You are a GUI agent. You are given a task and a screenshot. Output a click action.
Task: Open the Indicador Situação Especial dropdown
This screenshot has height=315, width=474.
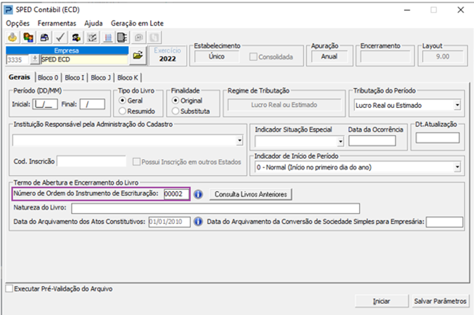(341, 141)
